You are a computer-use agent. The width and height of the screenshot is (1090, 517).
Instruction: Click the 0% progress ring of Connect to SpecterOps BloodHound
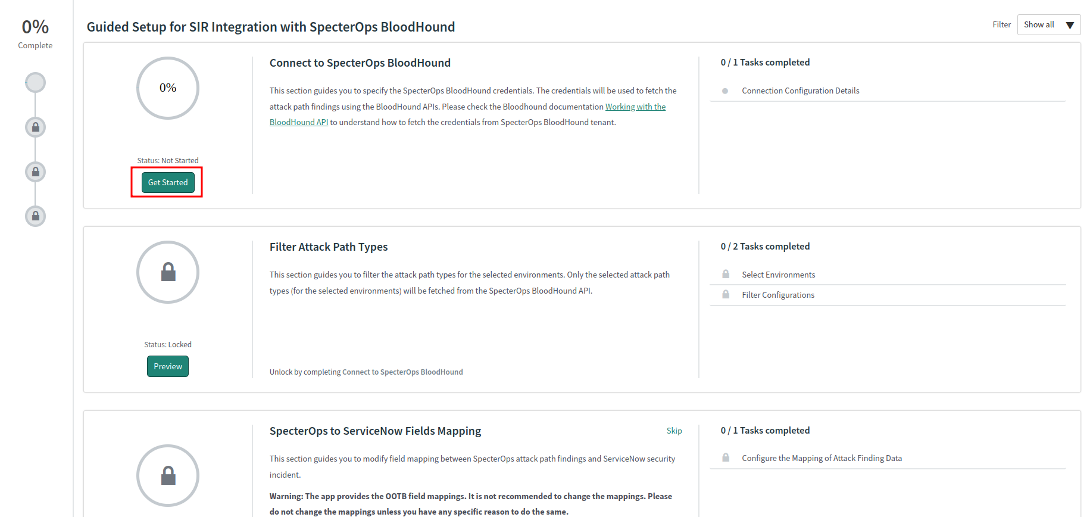168,88
